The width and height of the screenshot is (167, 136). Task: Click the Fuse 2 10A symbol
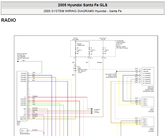(x=103, y=51)
